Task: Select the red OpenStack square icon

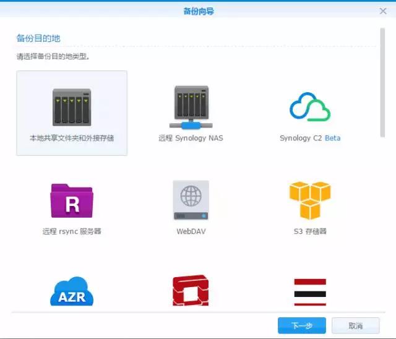Action: pos(191,290)
